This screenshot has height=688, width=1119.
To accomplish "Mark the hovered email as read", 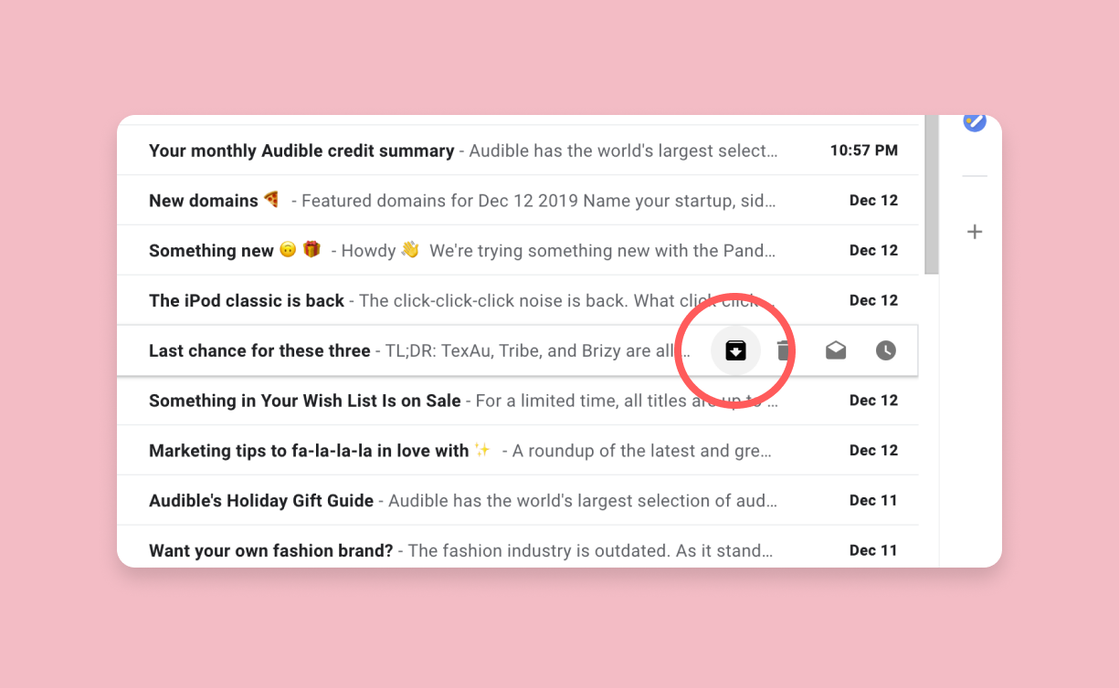I will tap(836, 350).
